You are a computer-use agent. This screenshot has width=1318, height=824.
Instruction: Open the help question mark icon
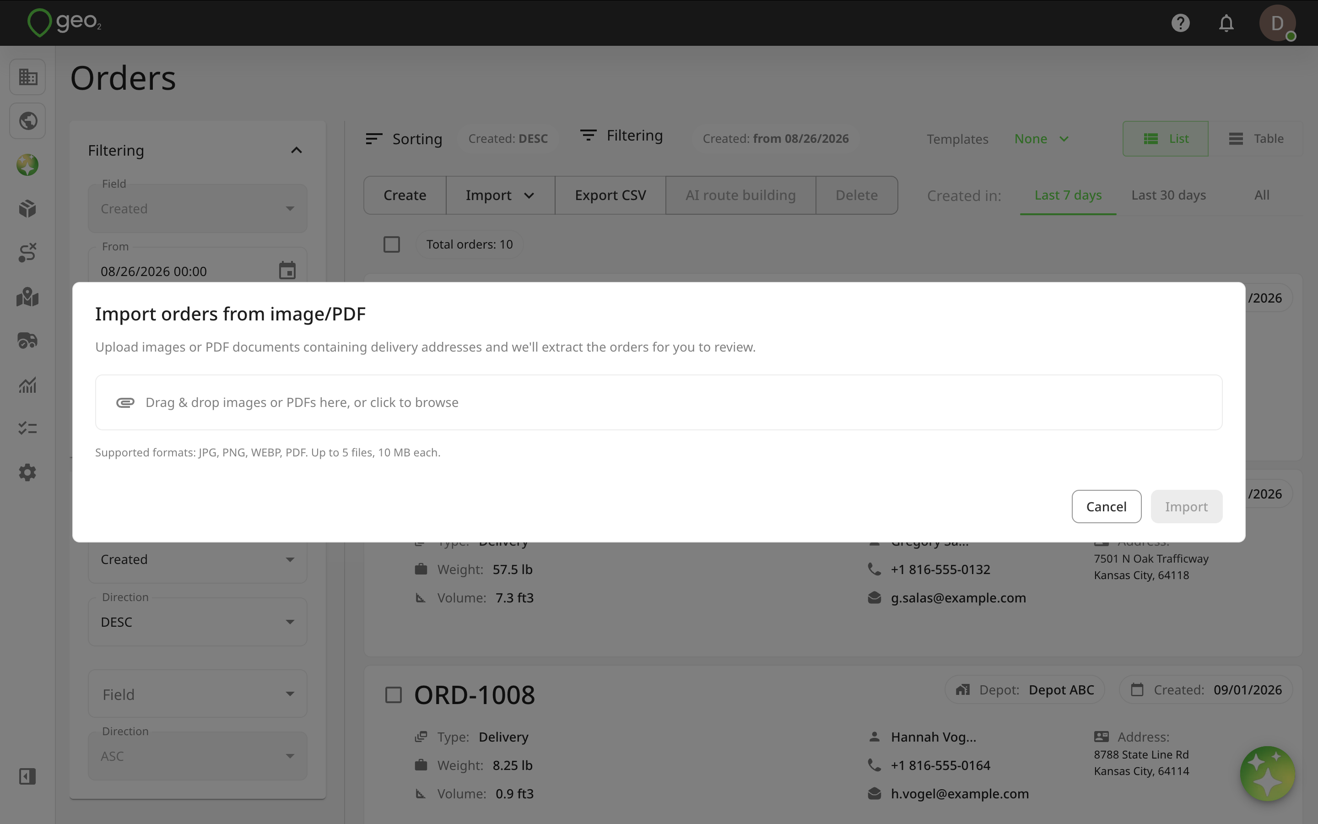tap(1180, 23)
